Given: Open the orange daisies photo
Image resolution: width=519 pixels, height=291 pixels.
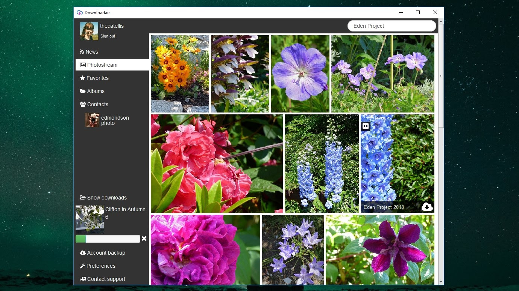Looking at the screenshot, I should coord(180,74).
